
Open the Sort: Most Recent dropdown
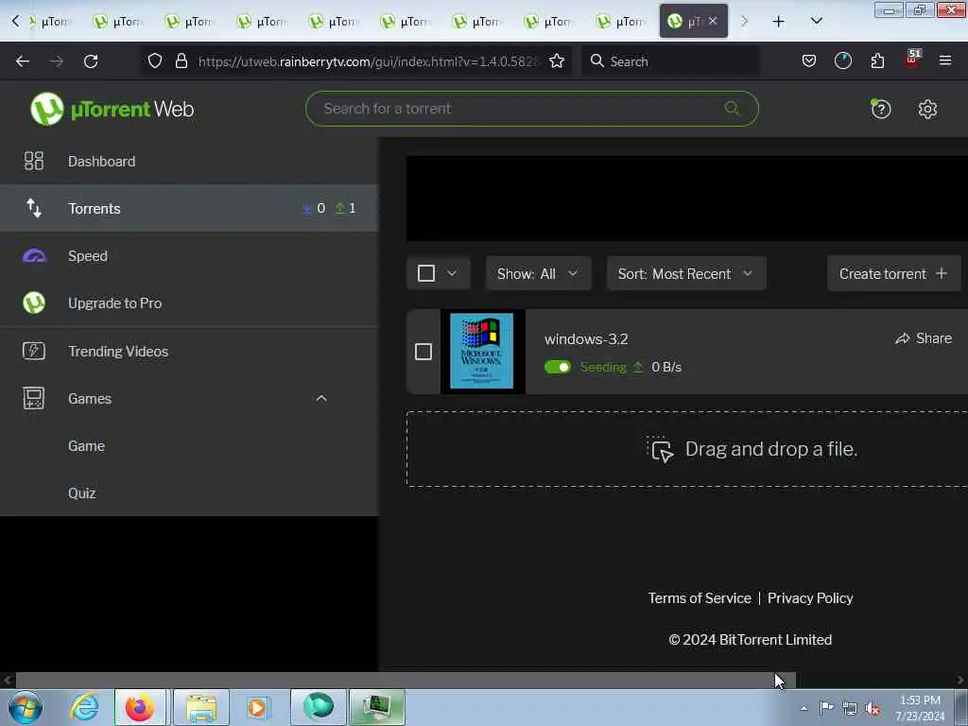point(686,273)
